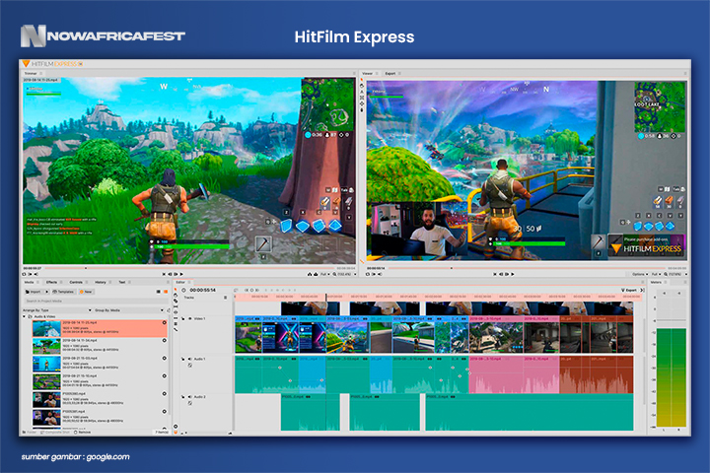Click the Viewer scrub bar
Image resolution: width=710 pixels, height=473 pixels.
tap(528, 268)
